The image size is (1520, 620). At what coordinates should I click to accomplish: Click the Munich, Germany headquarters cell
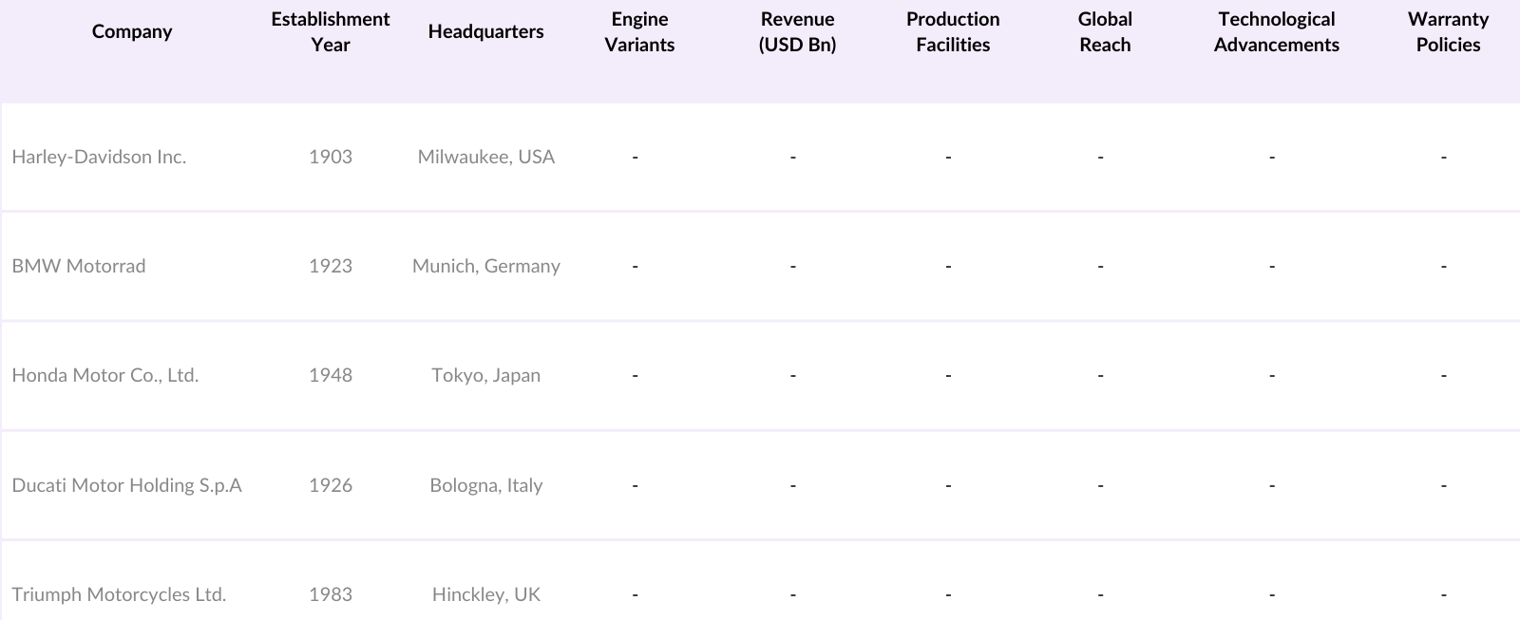[485, 267]
